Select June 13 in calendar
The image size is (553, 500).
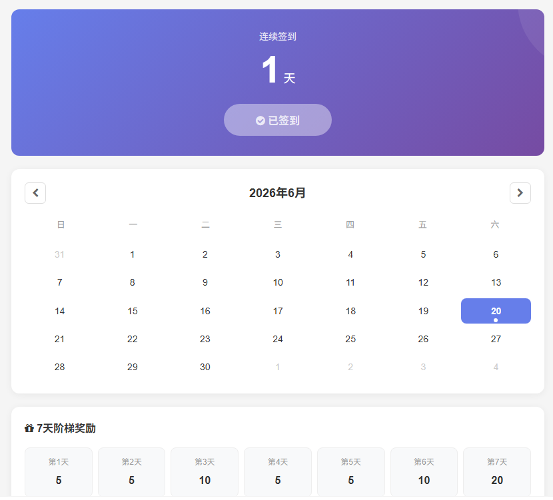tap(496, 282)
